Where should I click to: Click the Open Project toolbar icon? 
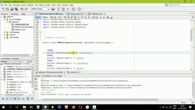(12, 9)
